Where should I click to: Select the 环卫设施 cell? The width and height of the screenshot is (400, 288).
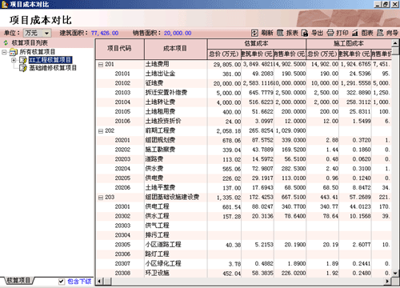coord(176,273)
